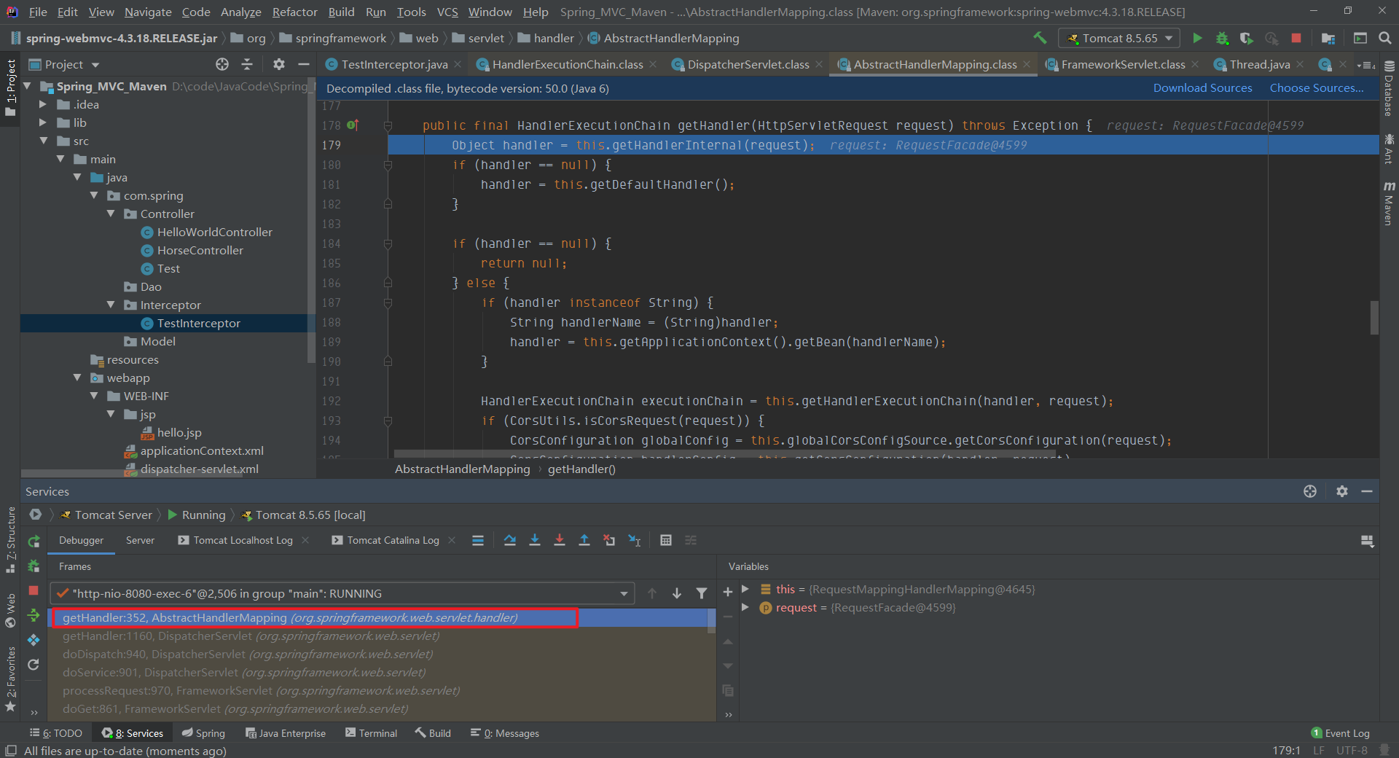
Task: Expand 'this' variable in Variables panel
Action: point(745,589)
